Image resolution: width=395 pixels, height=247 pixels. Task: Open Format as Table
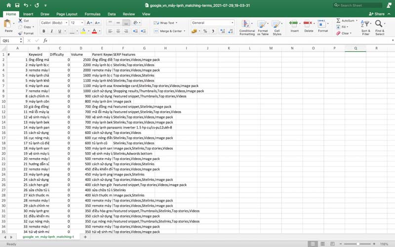263,27
